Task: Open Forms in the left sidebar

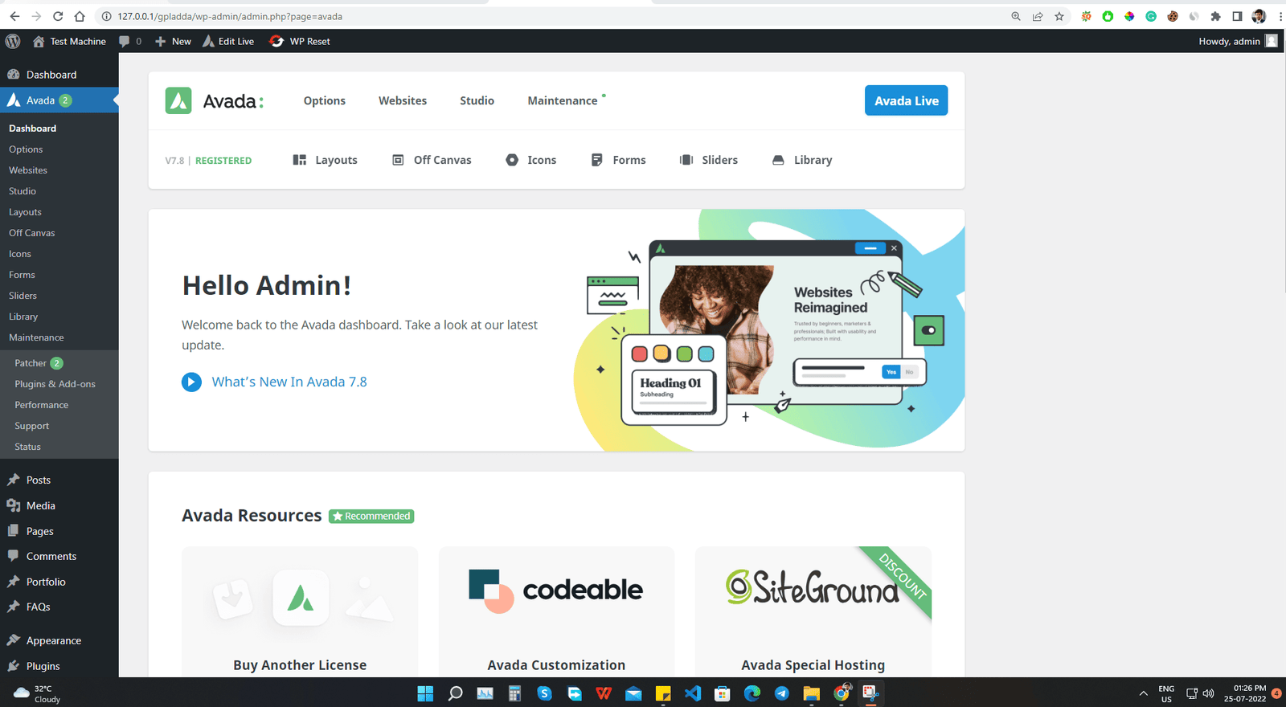Action: pyautogui.click(x=22, y=275)
